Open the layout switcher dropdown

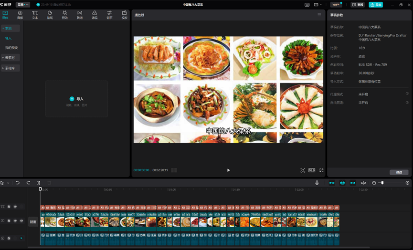point(318,5)
